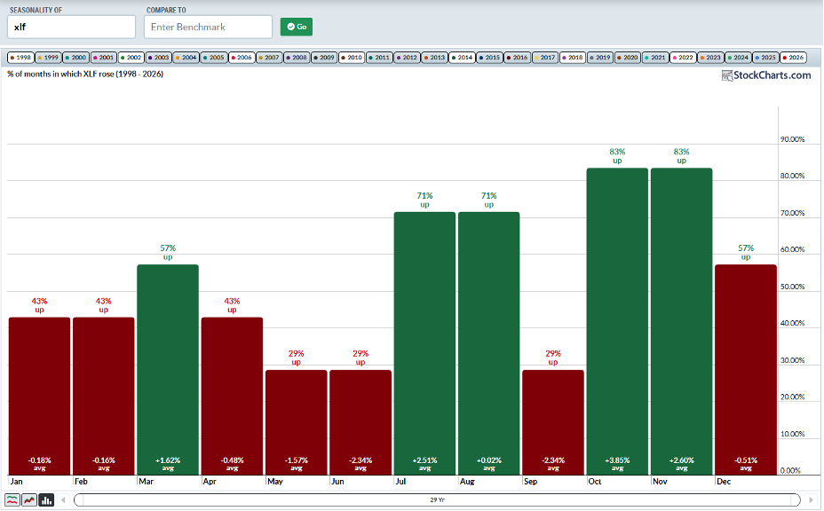Click the 'COMPARE TO' field label

[166, 10]
